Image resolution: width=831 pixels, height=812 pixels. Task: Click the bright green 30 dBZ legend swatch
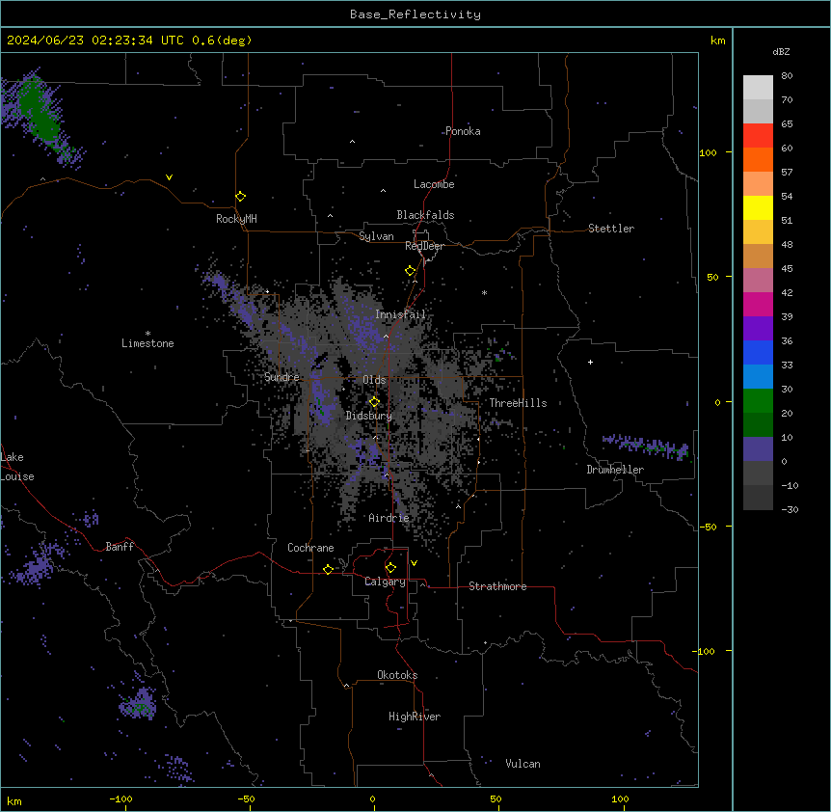coord(758,401)
